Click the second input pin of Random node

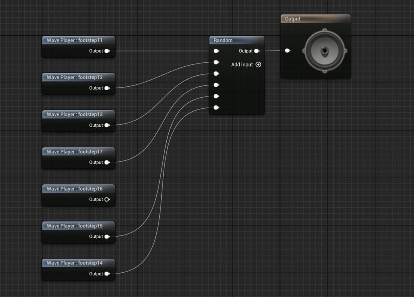[x=216, y=62]
